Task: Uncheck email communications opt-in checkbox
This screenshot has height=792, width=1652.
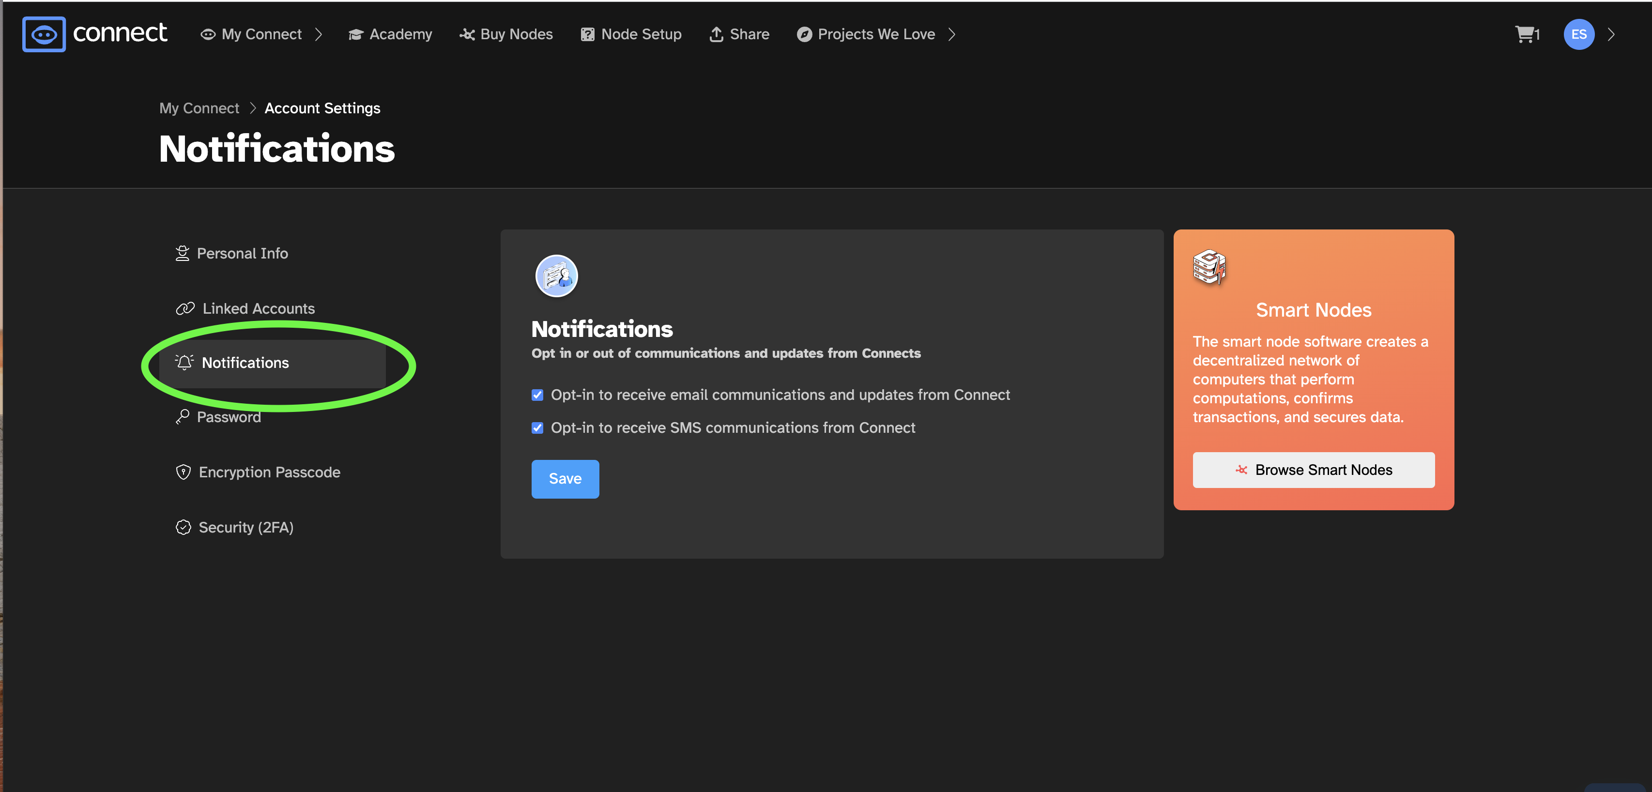Action: point(537,395)
